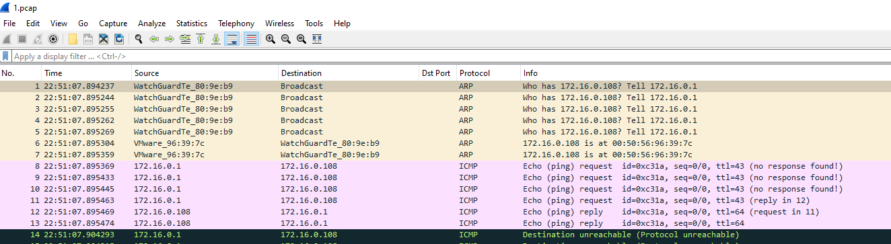Go forward in packet history arrow
The width and height of the screenshot is (891, 244).
(170, 39)
